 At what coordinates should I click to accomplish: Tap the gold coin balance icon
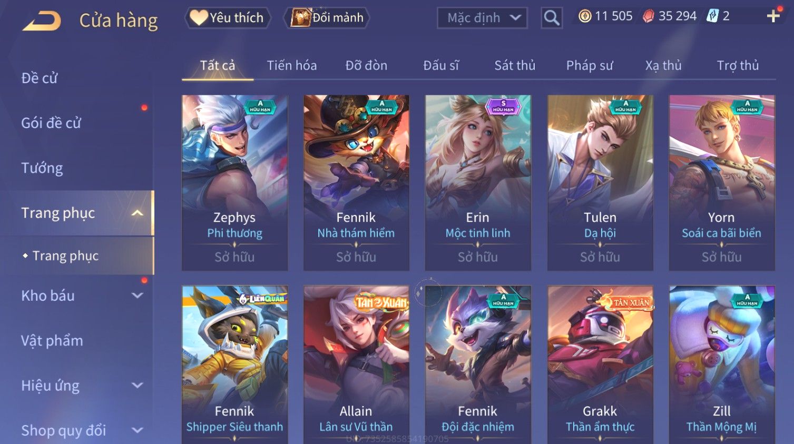coord(585,16)
